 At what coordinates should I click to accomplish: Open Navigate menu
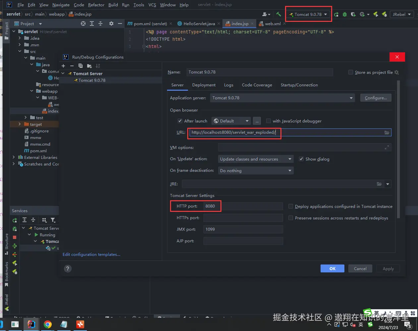pyautogui.click(x=61, y=5)
